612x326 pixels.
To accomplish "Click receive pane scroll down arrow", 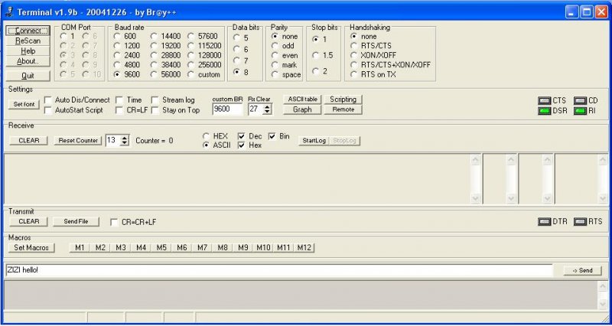I will coord(475,199).
